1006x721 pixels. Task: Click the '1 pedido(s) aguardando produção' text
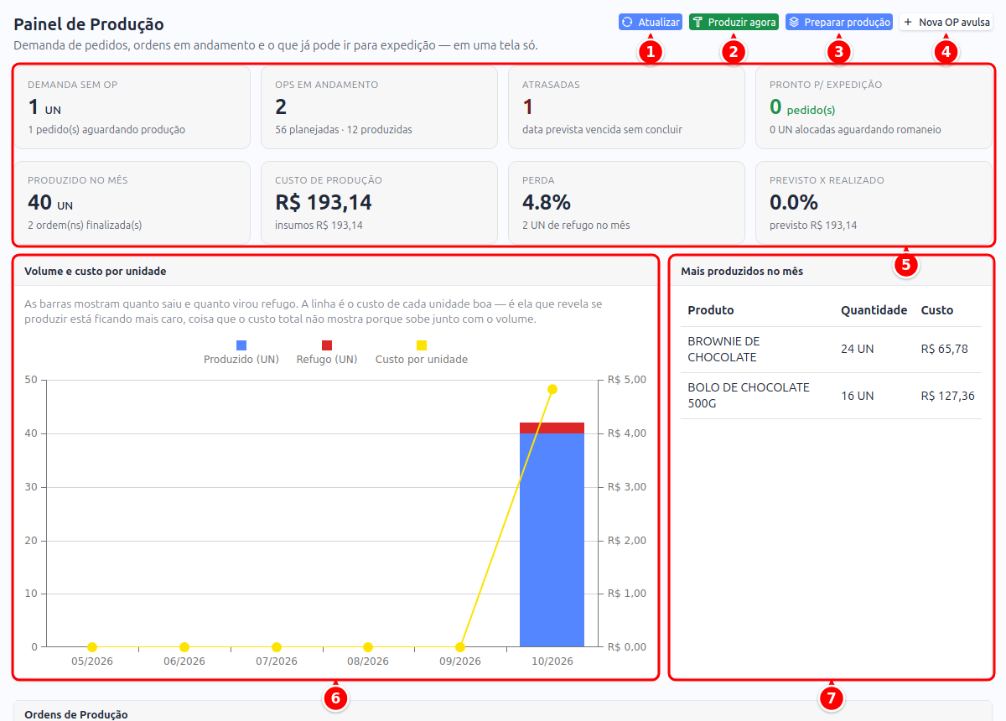tap(106, 130)
